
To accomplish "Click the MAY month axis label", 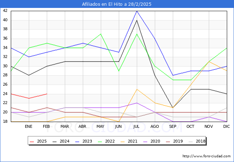I will [100, 126].
